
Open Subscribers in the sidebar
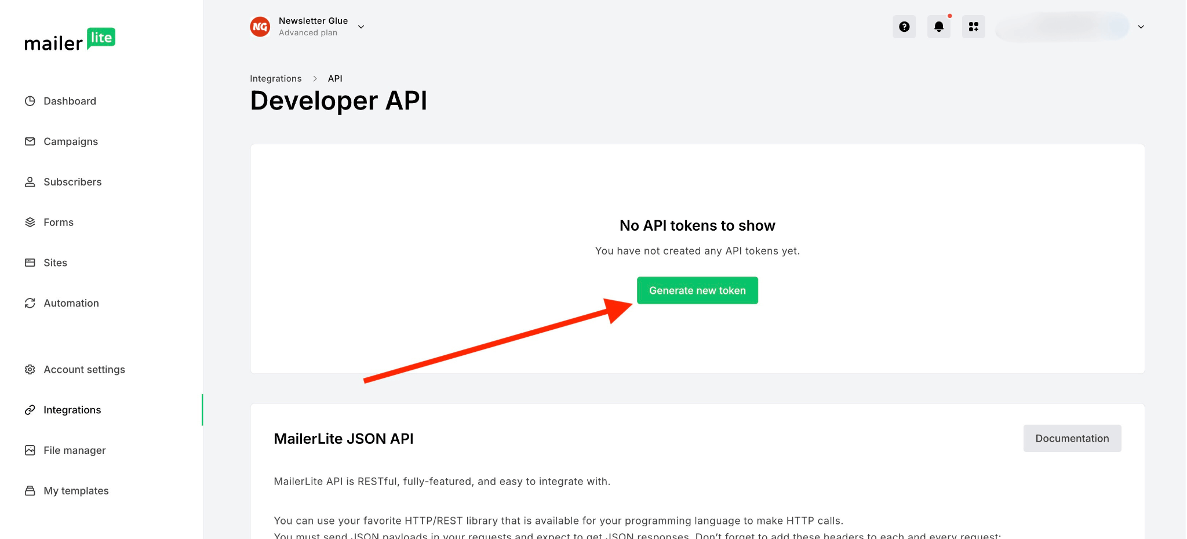coord(72,182)
